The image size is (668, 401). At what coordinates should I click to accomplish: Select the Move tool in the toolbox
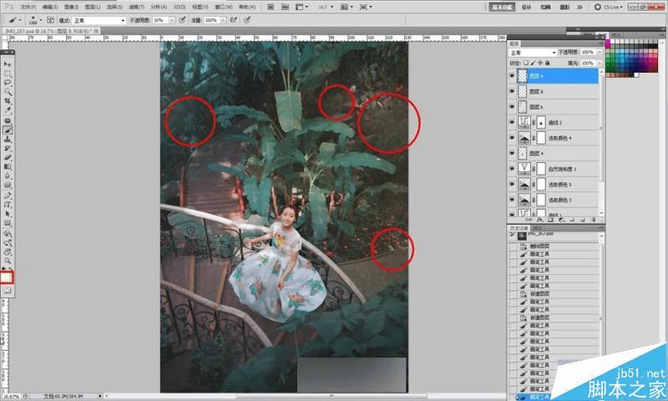pyautogui.click(x=8, y=64)
